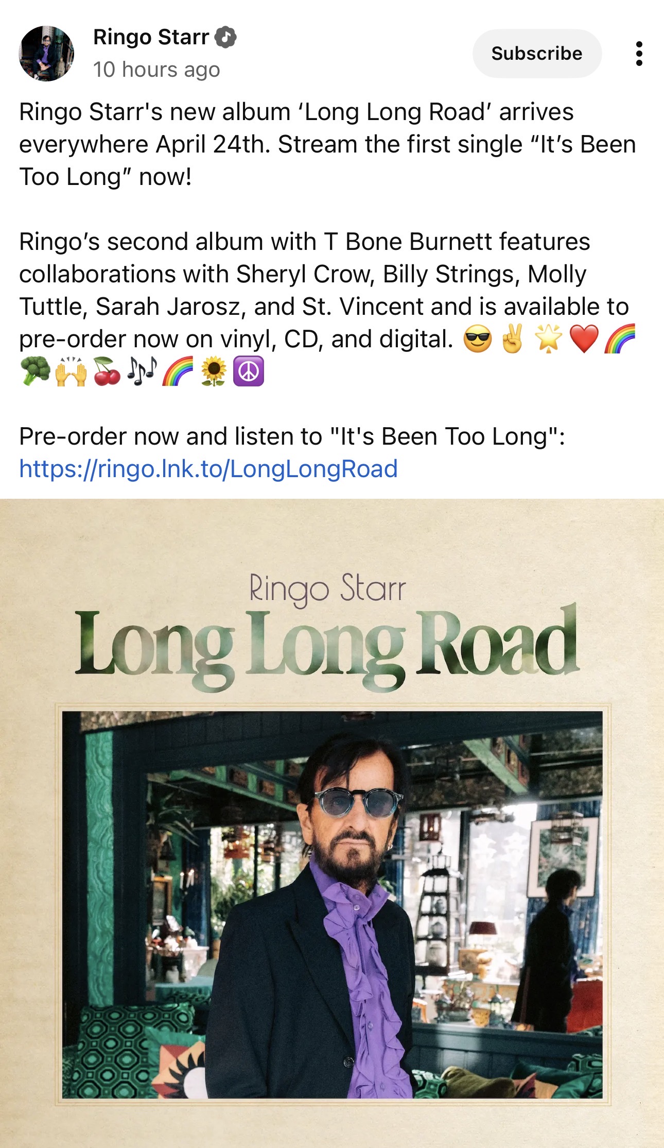Tap the sunglasses face emoji
The image size is (664, 1148).
coord(478,340)
